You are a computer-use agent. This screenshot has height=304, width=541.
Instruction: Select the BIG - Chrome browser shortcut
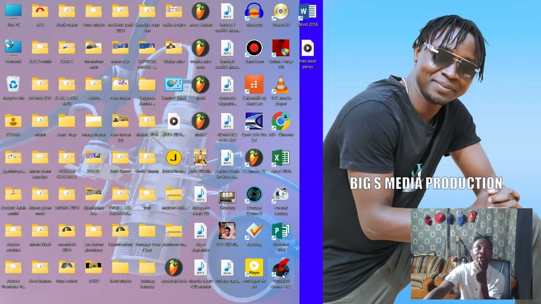(281, 122)
